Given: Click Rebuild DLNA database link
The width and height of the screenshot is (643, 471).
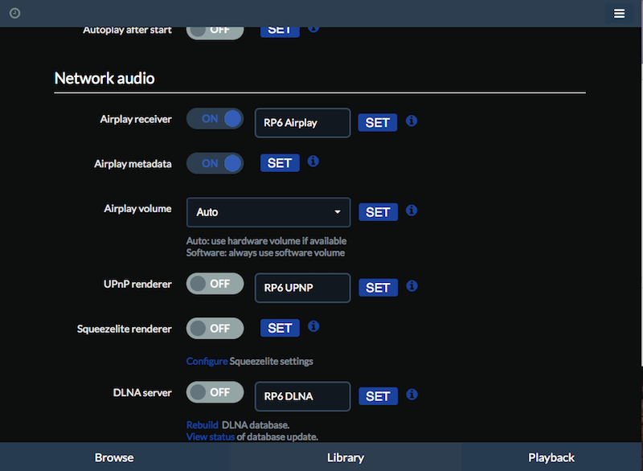Looking at the screenshot, I should (203, 424).
